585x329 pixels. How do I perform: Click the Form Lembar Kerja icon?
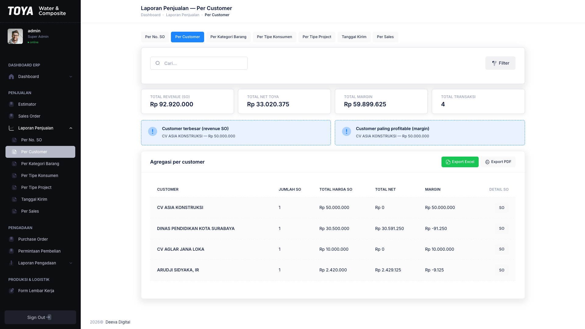(11, 291)
